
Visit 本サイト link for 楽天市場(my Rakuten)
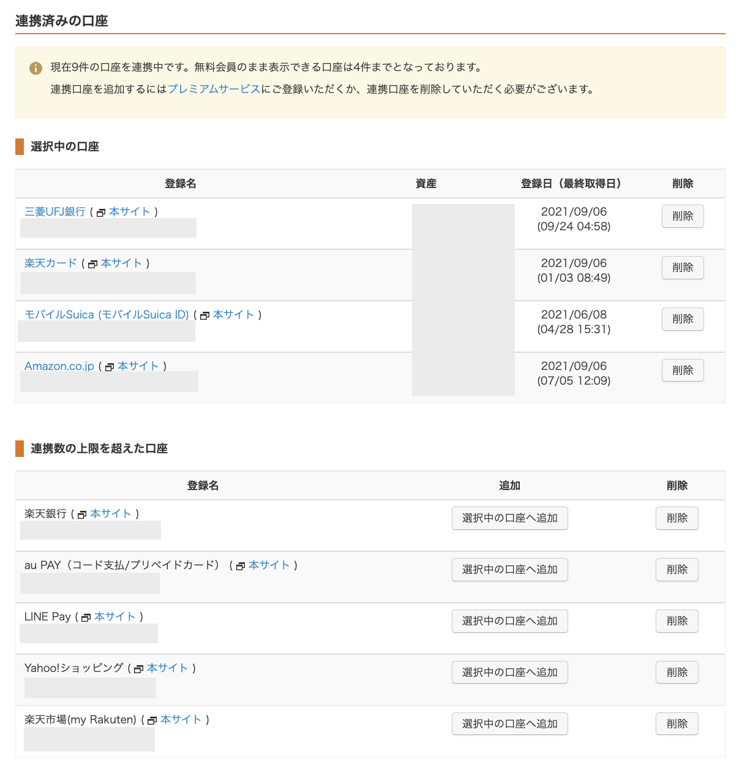[181, 720]
